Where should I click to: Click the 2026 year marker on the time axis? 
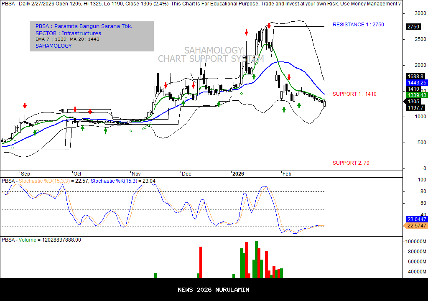pyautogui.click(x=238, y=173)
